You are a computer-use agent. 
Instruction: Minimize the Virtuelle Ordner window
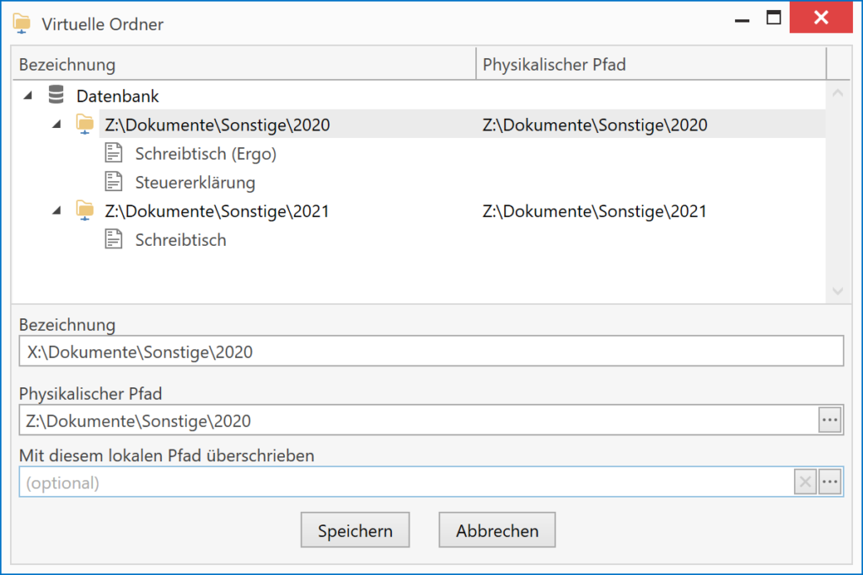[x=742, y=19]
